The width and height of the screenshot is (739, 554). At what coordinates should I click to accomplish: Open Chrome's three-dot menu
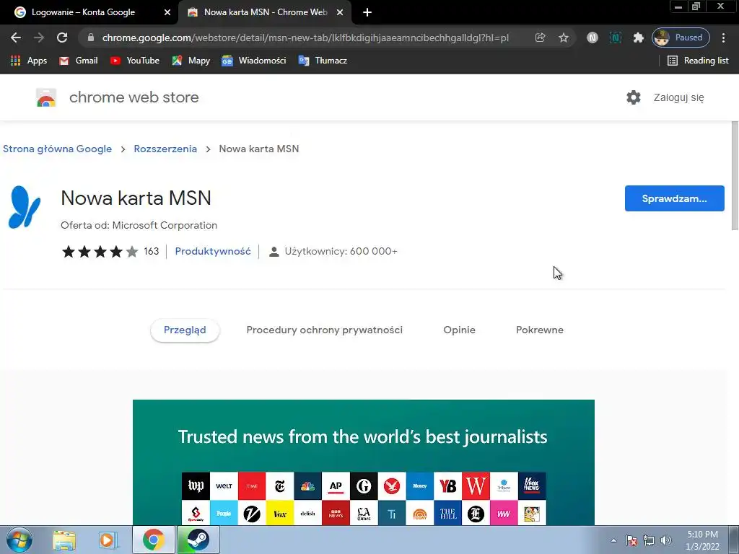click(723, 38)
